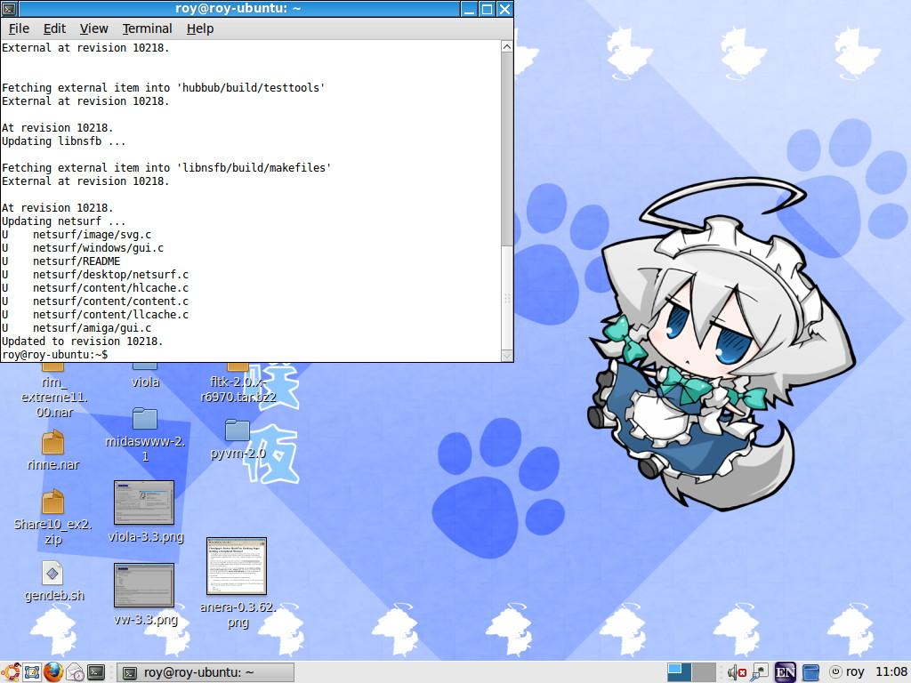This screenshot has height=683, width=911.
Task: Open the blue tray applet icon
Action: 810,672
